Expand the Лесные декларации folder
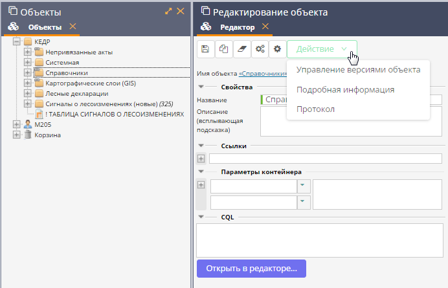 pos(27,94)
